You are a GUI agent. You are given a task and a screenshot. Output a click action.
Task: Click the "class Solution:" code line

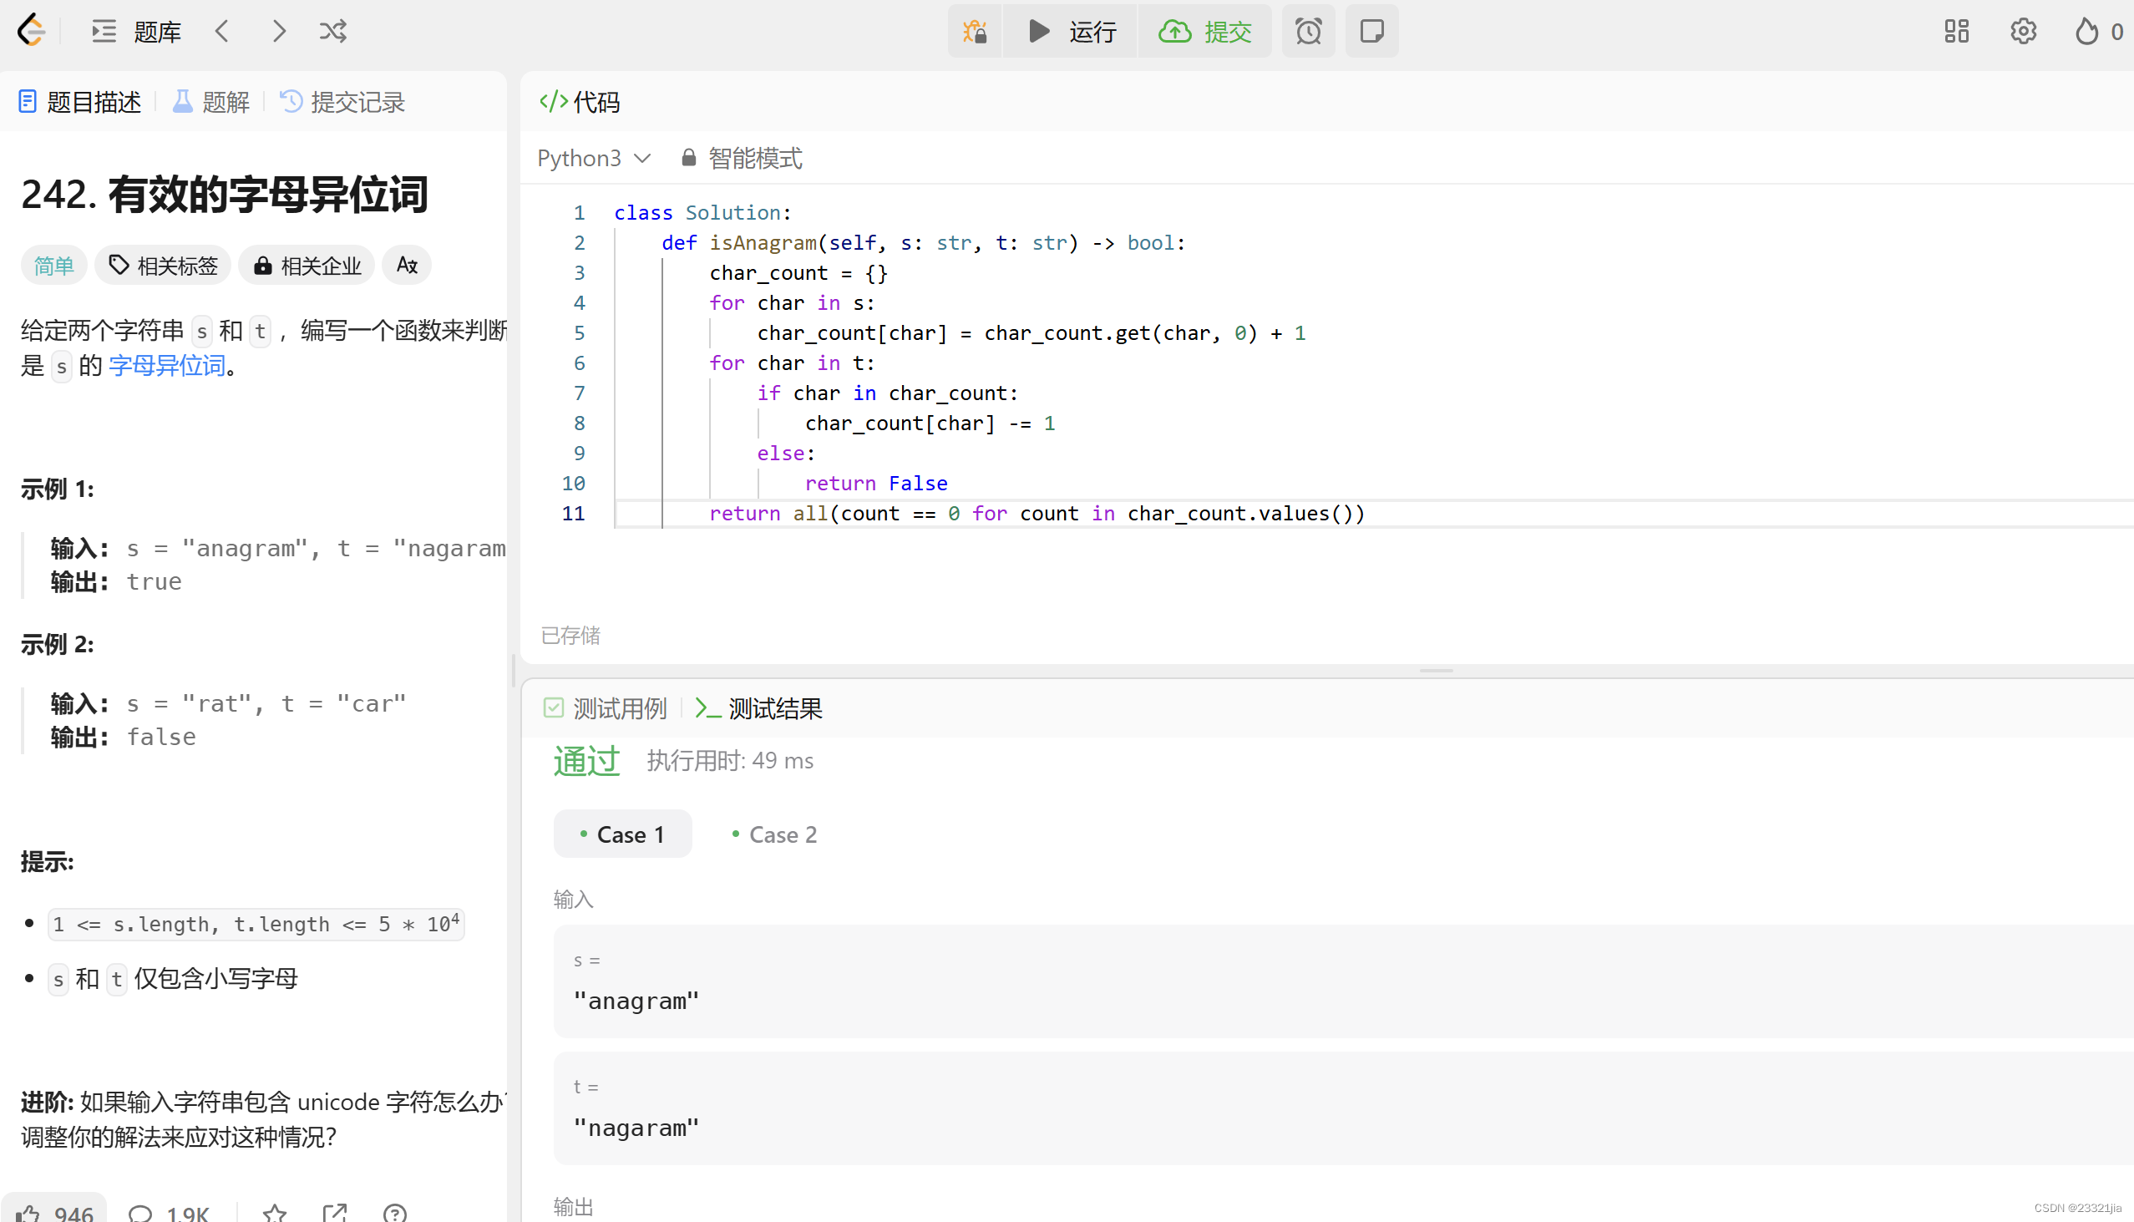pyautogui.click(x=703, y=212)
